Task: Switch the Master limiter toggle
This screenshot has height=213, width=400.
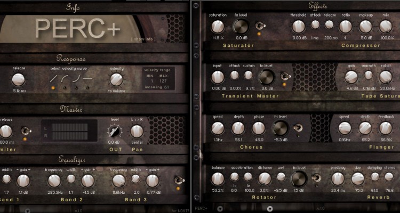Action: (25, 131)
